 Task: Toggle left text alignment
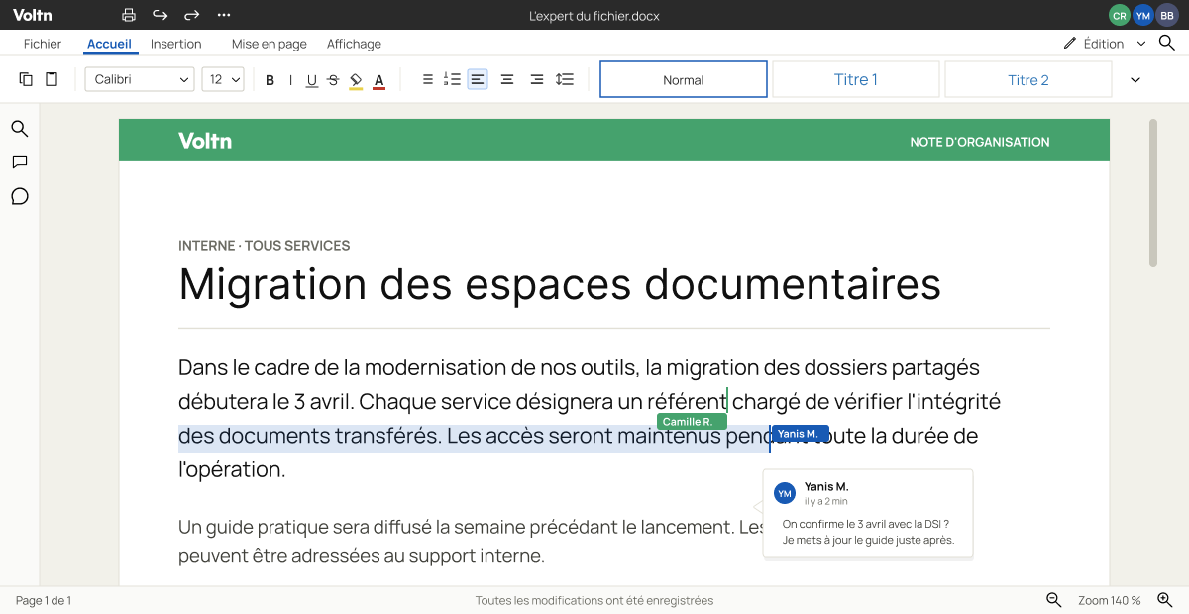point(478,80)
